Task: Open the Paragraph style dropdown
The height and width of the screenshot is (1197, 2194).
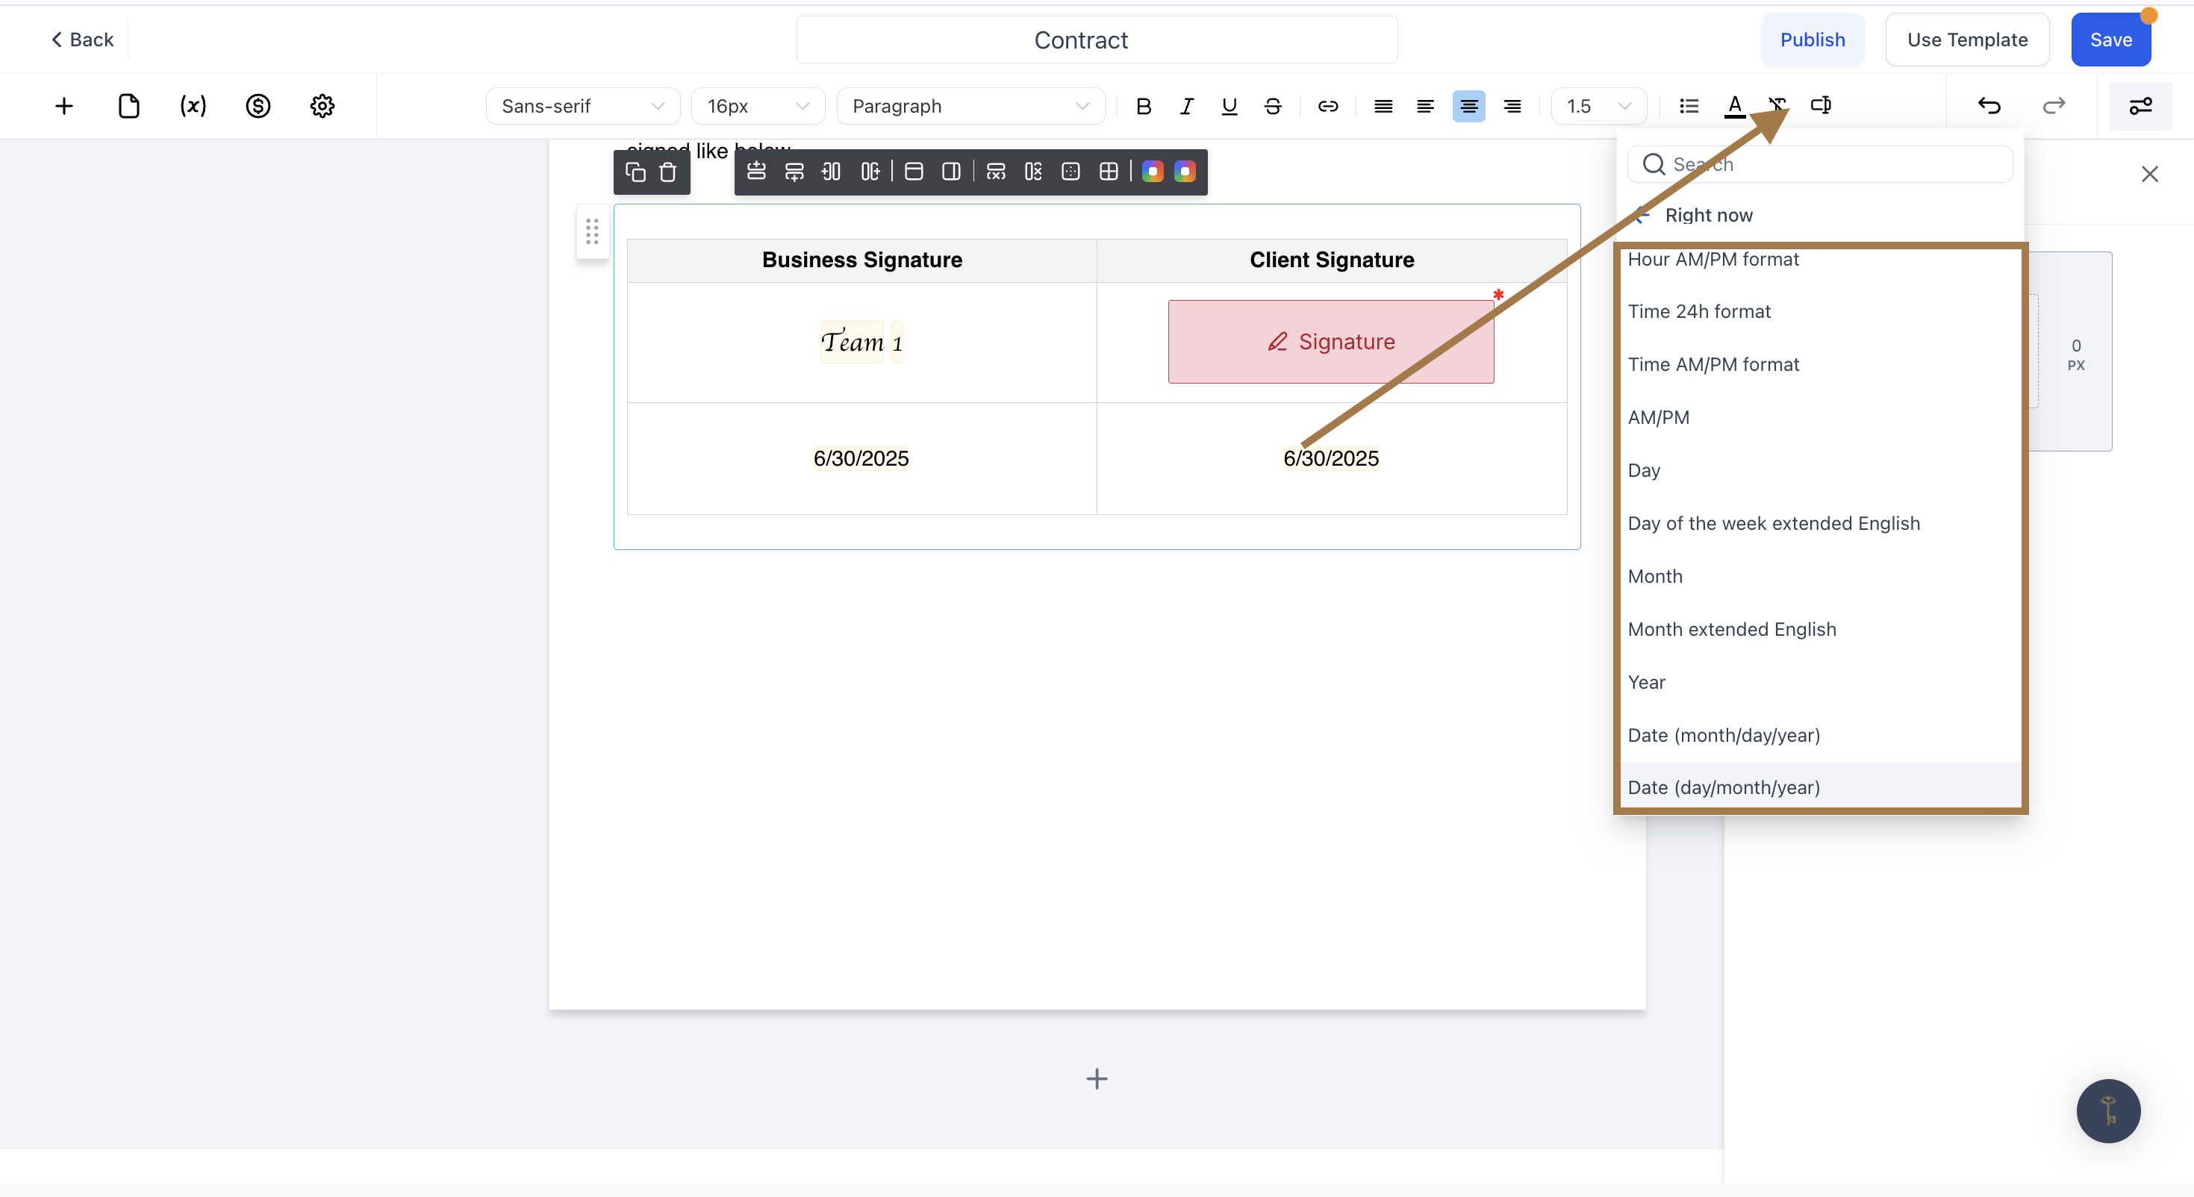Action: [970, 105]
